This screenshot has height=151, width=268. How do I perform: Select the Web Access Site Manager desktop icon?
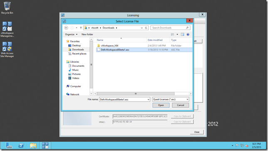click(x=7, y=50)
